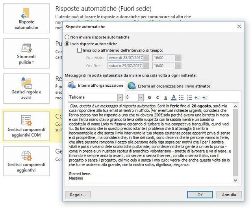This screenshot has height=208, width=252.
Task: Decrease the text indent
Action: point(197,97)
